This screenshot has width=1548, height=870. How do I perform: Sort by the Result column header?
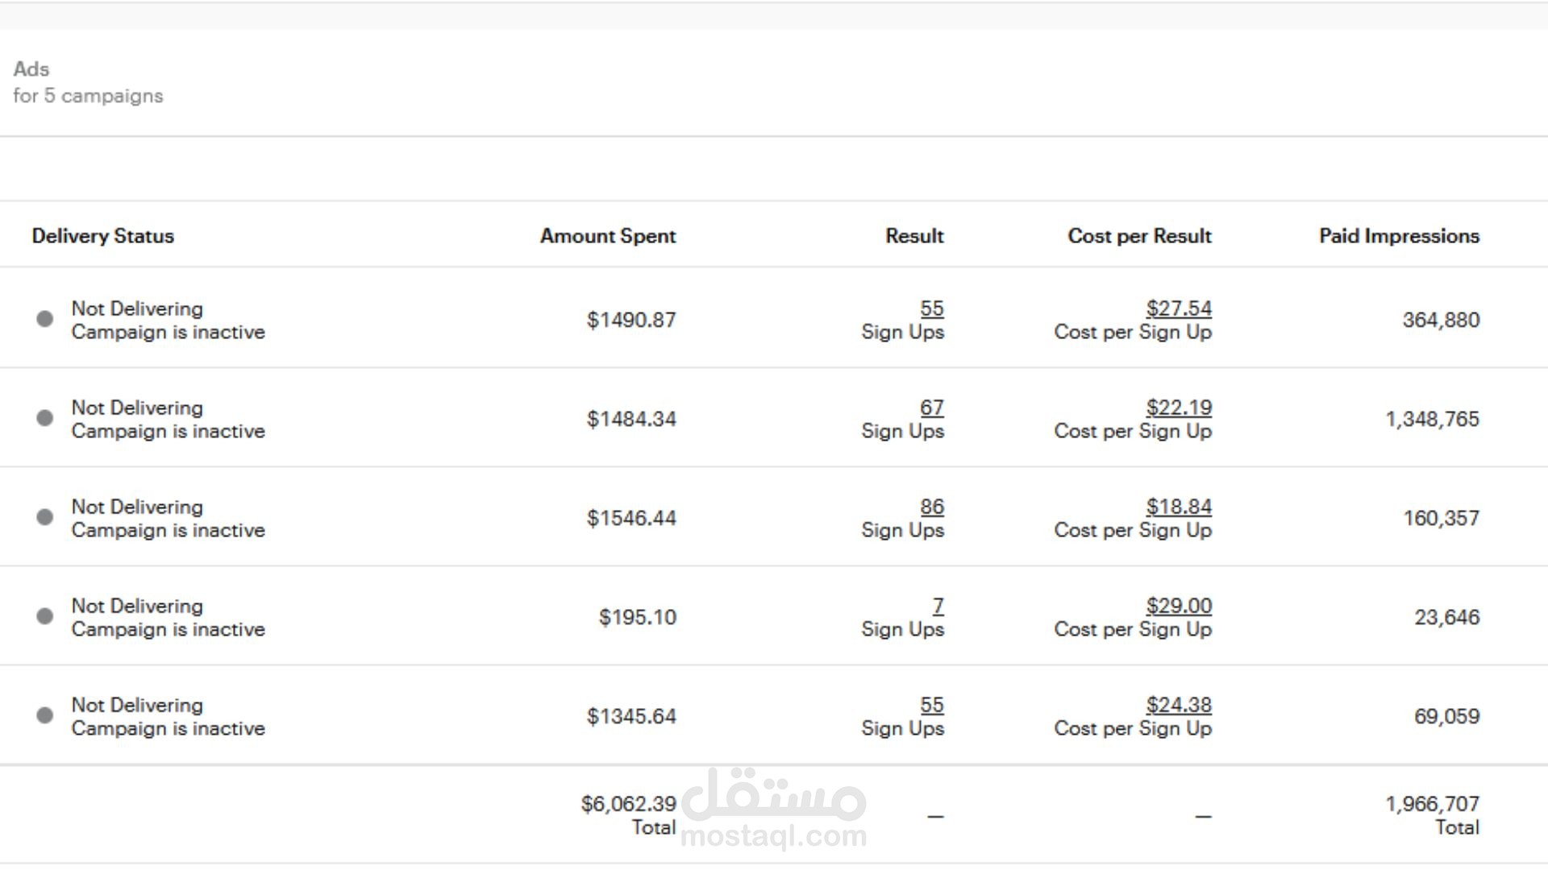pyautogui.click(x=914, y=236)
